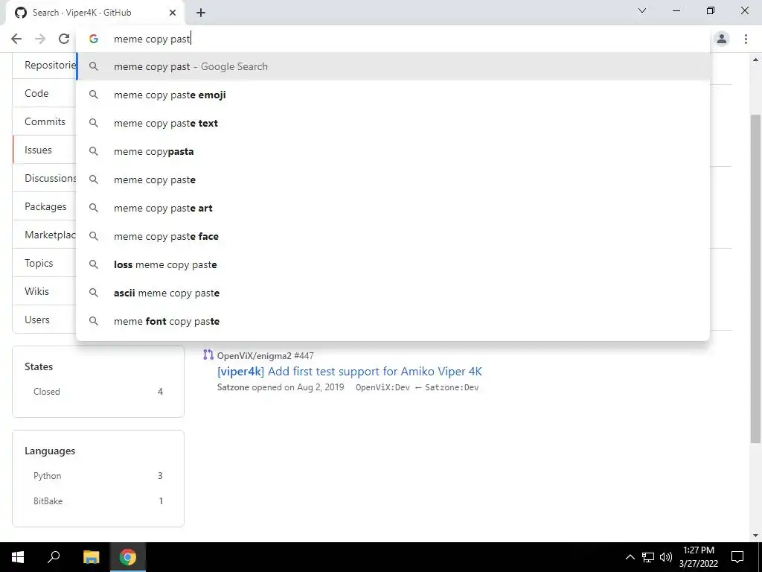Expand the tab search chevron

[x=642, y=10]
